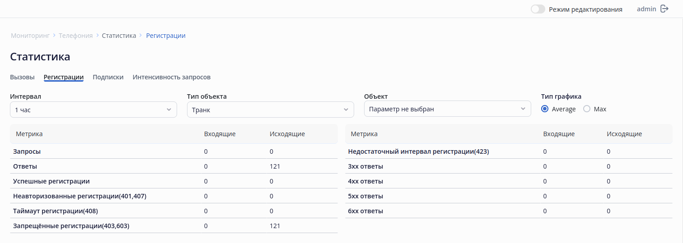Viewport: 683px width, 243px height.
Task: Click the Статистика breadcrumb item
Action: tap(119, 36)
